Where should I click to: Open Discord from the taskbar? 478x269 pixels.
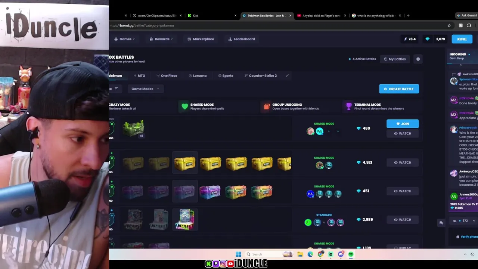tap(341, 254)
